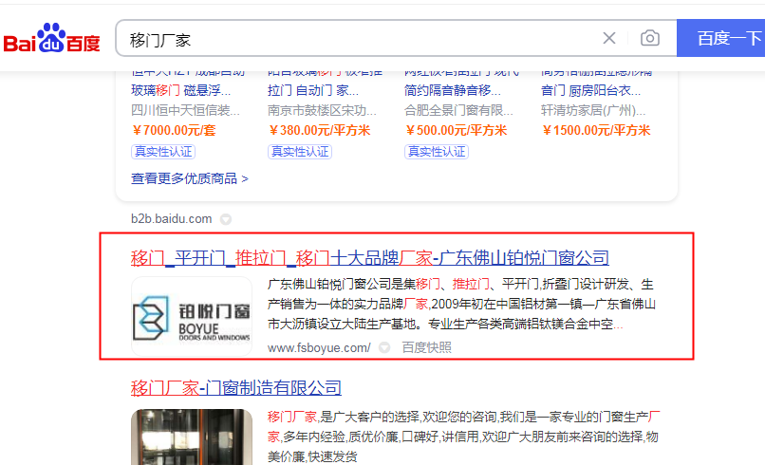Open the 广东佛山铂悦门窗公司 result title
The height and width of the screenshot is (465, 765).
tap(369, 258)
